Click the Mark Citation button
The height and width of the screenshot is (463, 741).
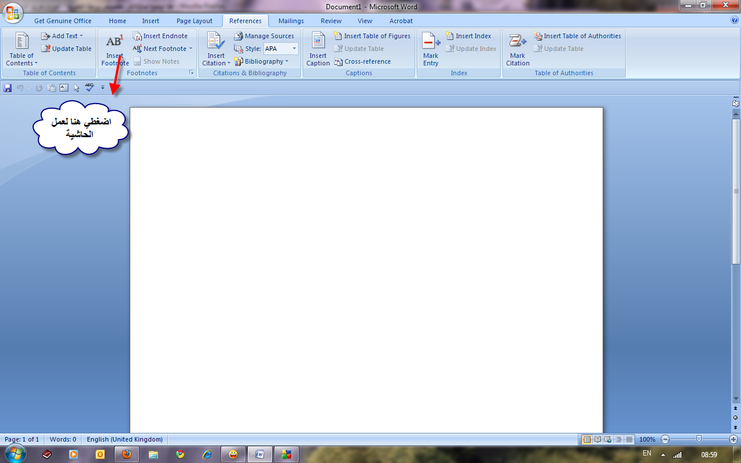[518, 49]
